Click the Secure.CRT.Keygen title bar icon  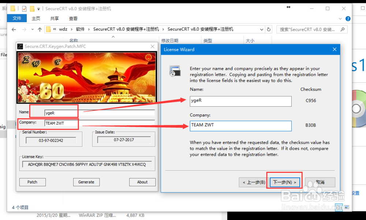click(x=19, y=46)
